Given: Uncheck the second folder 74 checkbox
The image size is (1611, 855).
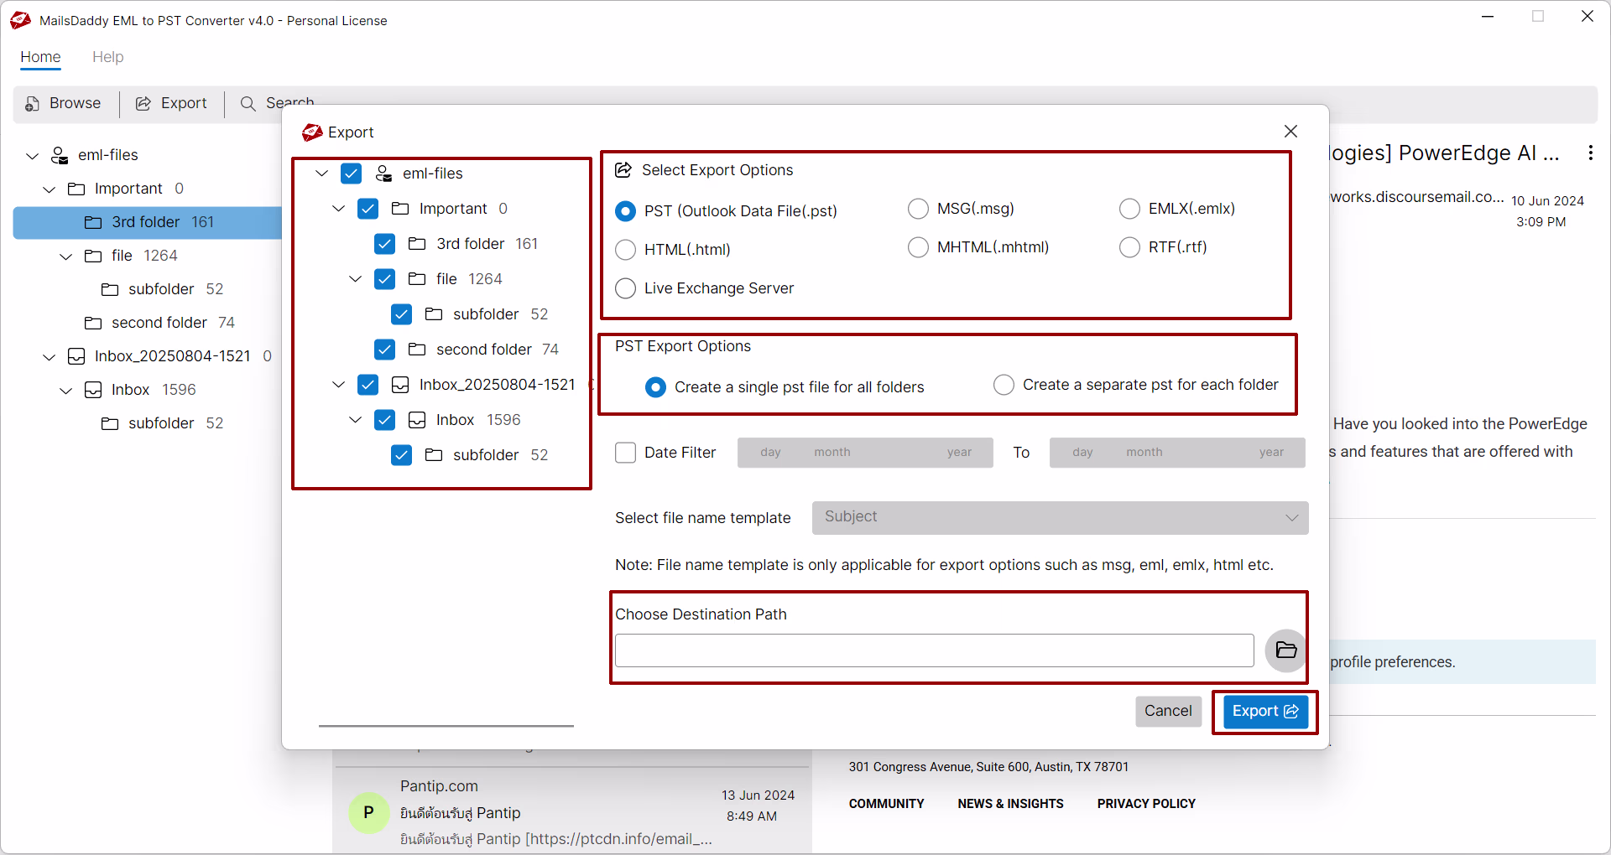Looking at the screenshot, I should click(384, 350).
